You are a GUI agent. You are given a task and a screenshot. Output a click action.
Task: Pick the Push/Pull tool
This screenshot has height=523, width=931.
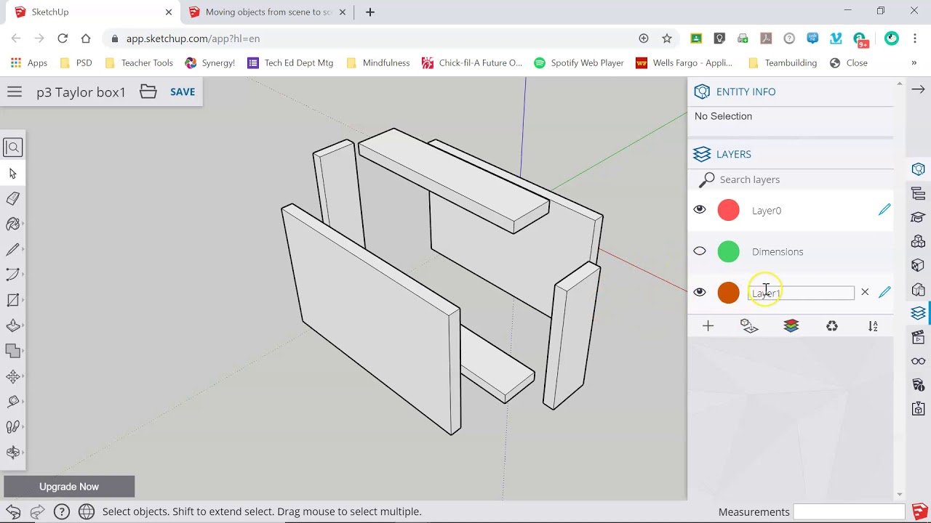13,325
